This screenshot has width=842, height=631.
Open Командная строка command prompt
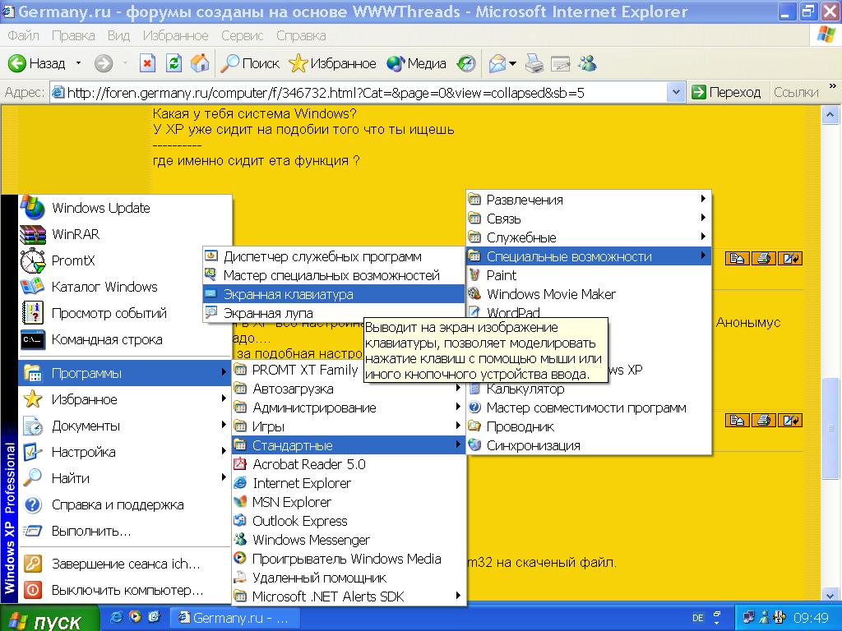[x=125, y=339]
